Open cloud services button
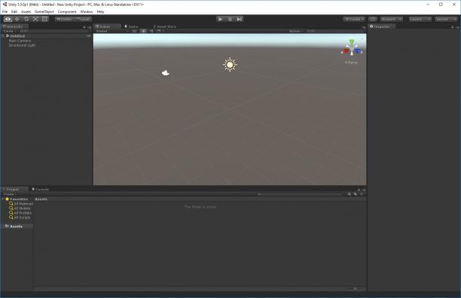This screenshot has height=298, width=461. [373, 19]
